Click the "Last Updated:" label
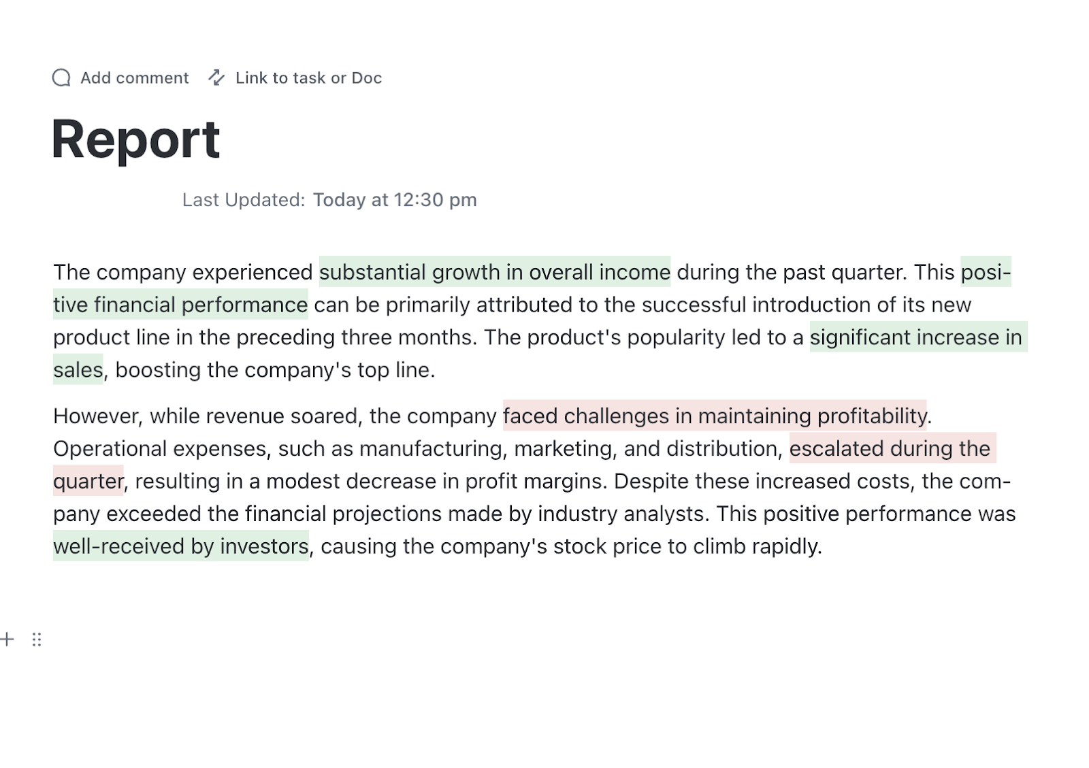The image size is (1089, 768). [243, 200]
